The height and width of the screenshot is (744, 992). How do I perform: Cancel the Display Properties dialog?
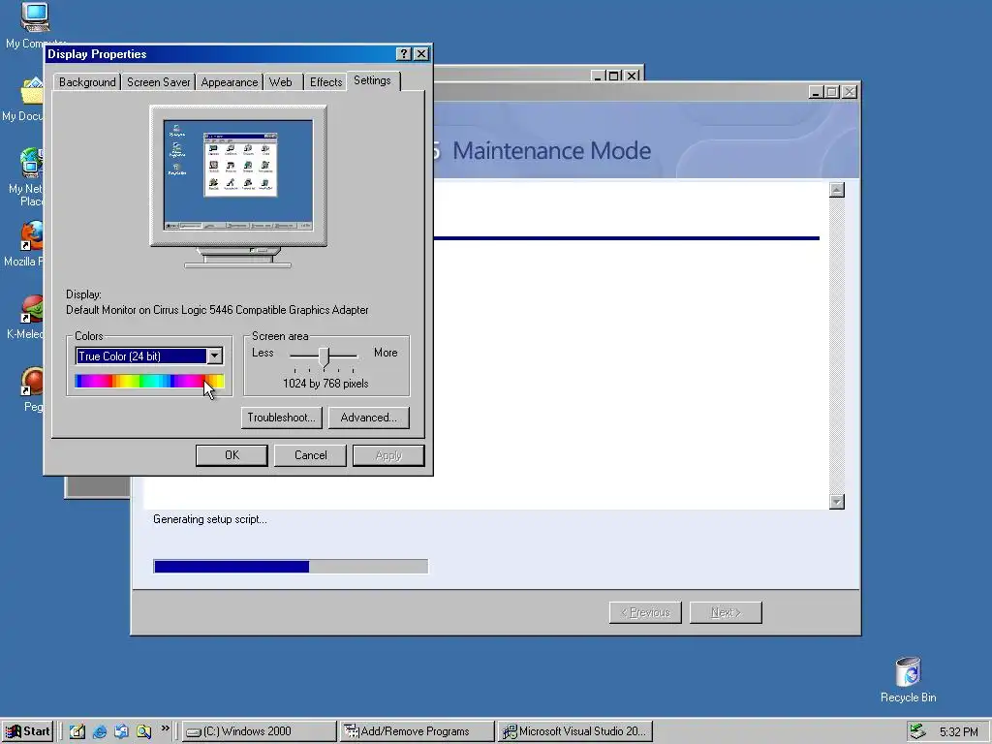[310, 455]
